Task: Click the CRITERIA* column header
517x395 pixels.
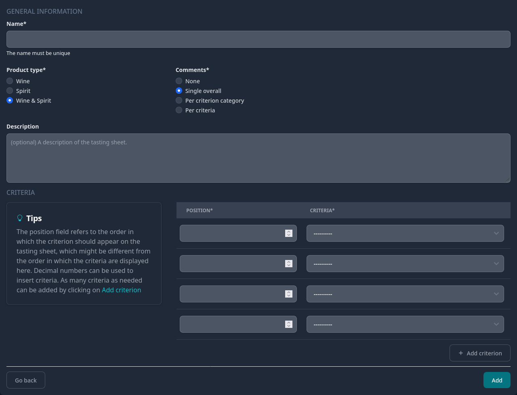Action: point(322,210)
